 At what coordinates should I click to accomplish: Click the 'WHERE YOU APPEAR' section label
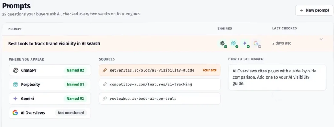coord(26,60)
